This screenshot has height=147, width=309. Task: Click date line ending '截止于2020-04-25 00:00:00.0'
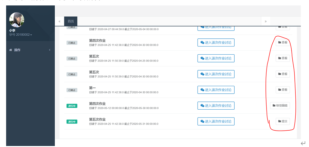(124, 61)
